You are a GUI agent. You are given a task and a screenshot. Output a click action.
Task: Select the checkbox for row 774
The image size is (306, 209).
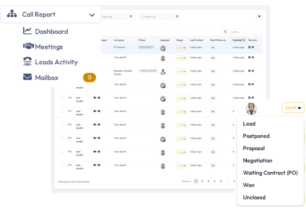click(62, 152)
